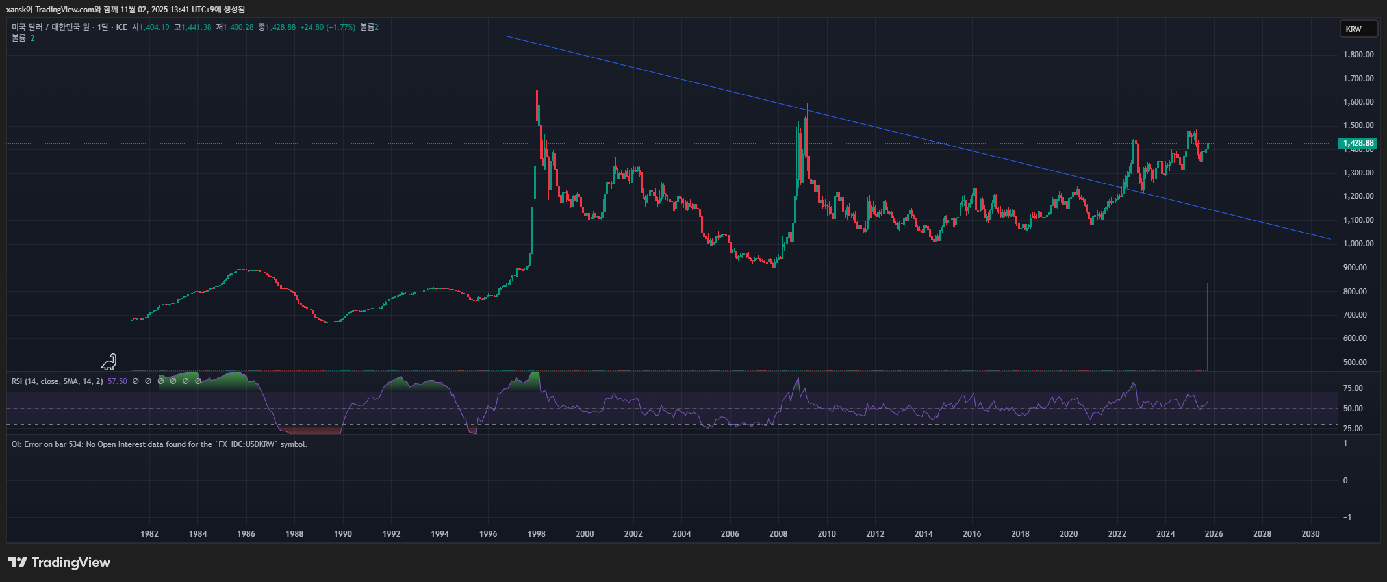Click the 1998 label on the time axis

pyautogui.click(x=537, y=534)
